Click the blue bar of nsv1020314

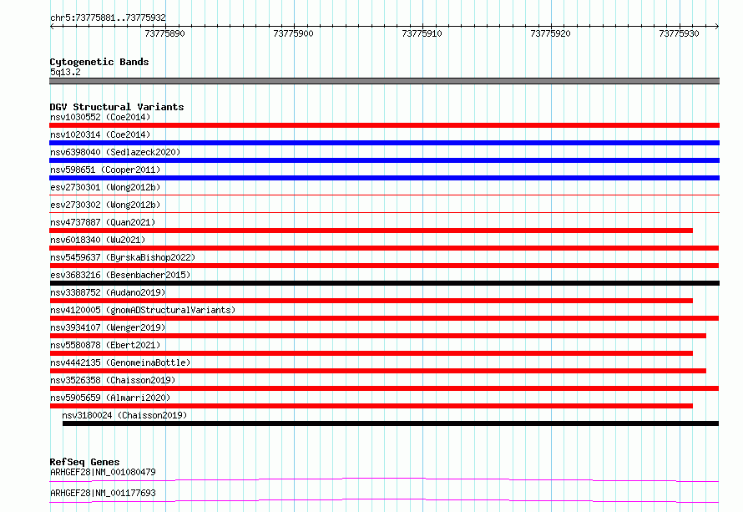(384, 143)
